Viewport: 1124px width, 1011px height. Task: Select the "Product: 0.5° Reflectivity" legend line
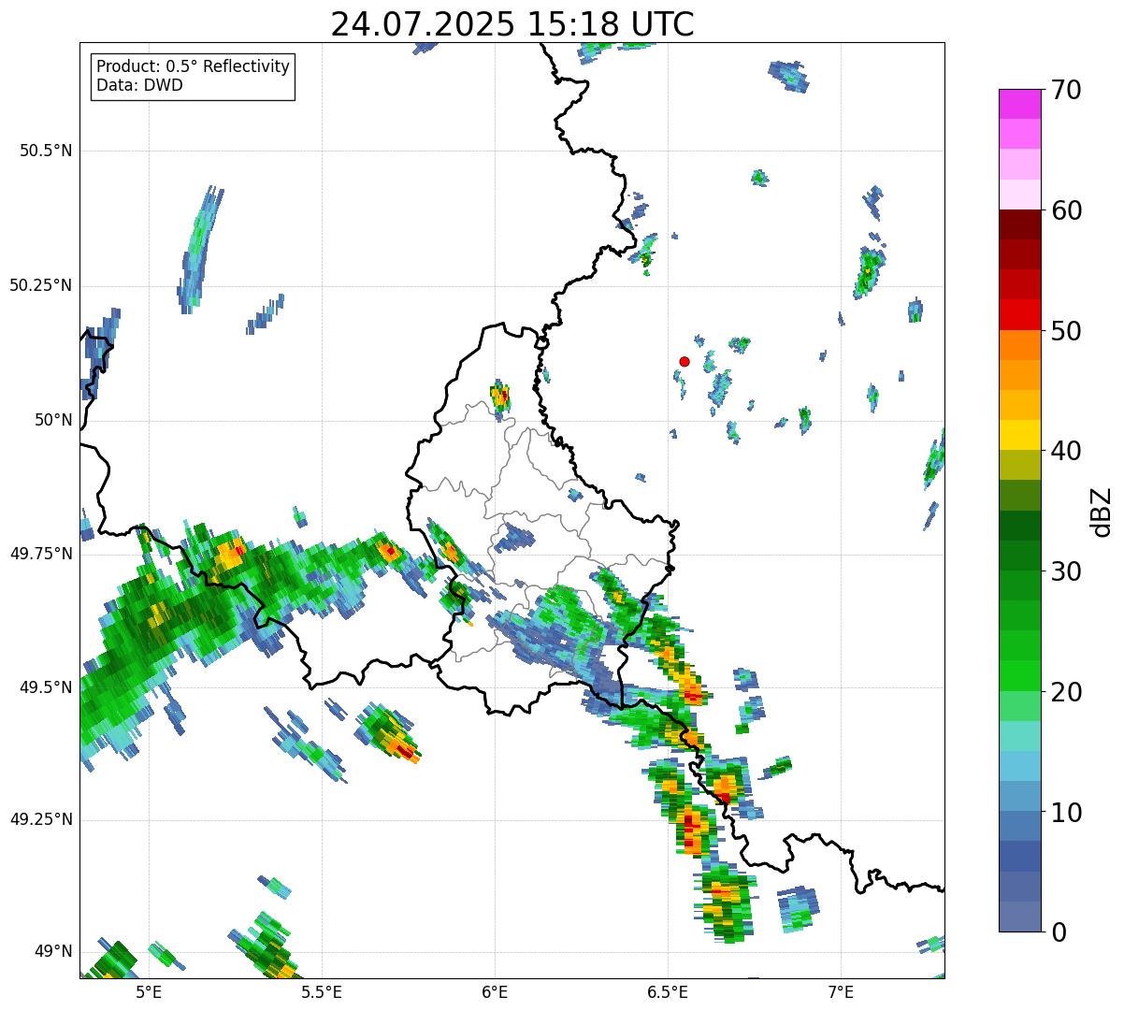[193, 67]
